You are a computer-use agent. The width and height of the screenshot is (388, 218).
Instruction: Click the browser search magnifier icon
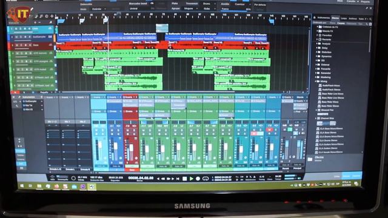[370, 19]
